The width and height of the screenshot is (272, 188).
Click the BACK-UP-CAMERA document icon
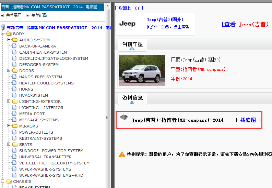14,46
